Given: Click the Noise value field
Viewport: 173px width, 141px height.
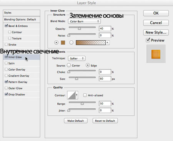Looking at the screenshot, I should pyautogui.click(x=105, y=35).
